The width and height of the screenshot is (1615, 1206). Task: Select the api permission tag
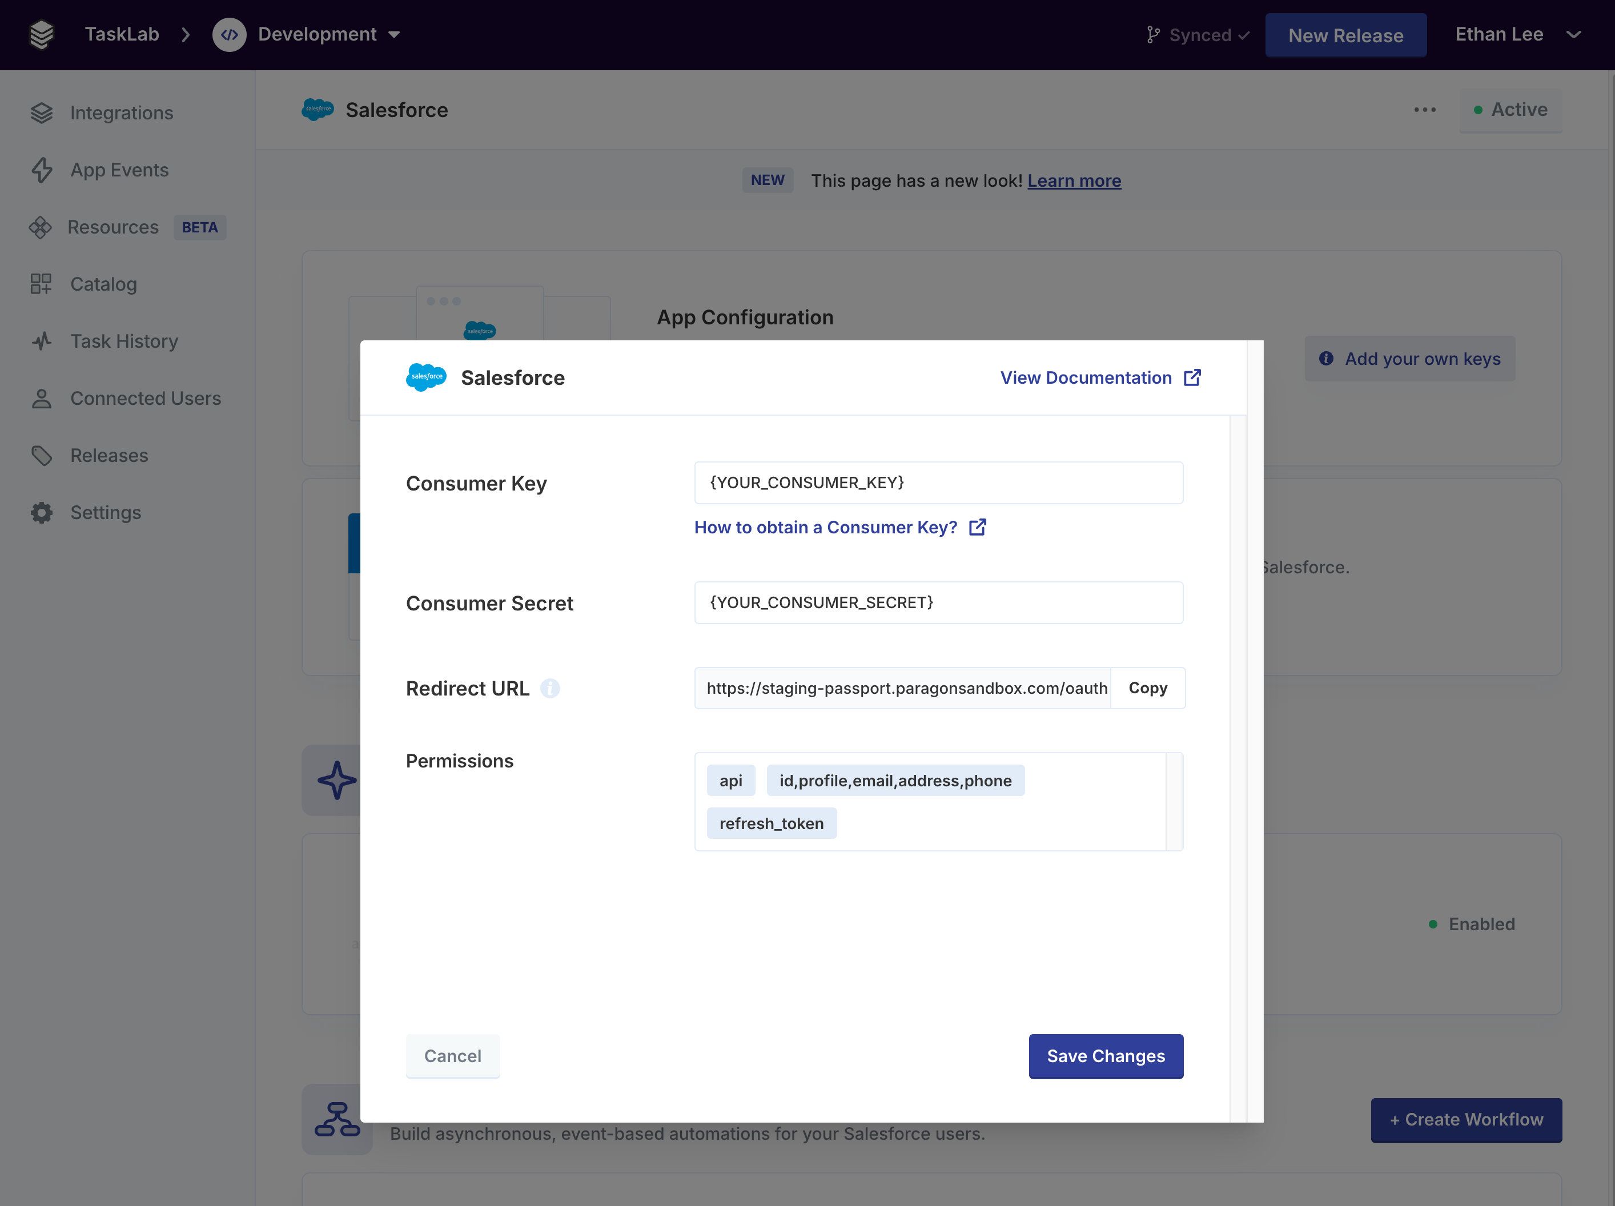tap(730, 781)
